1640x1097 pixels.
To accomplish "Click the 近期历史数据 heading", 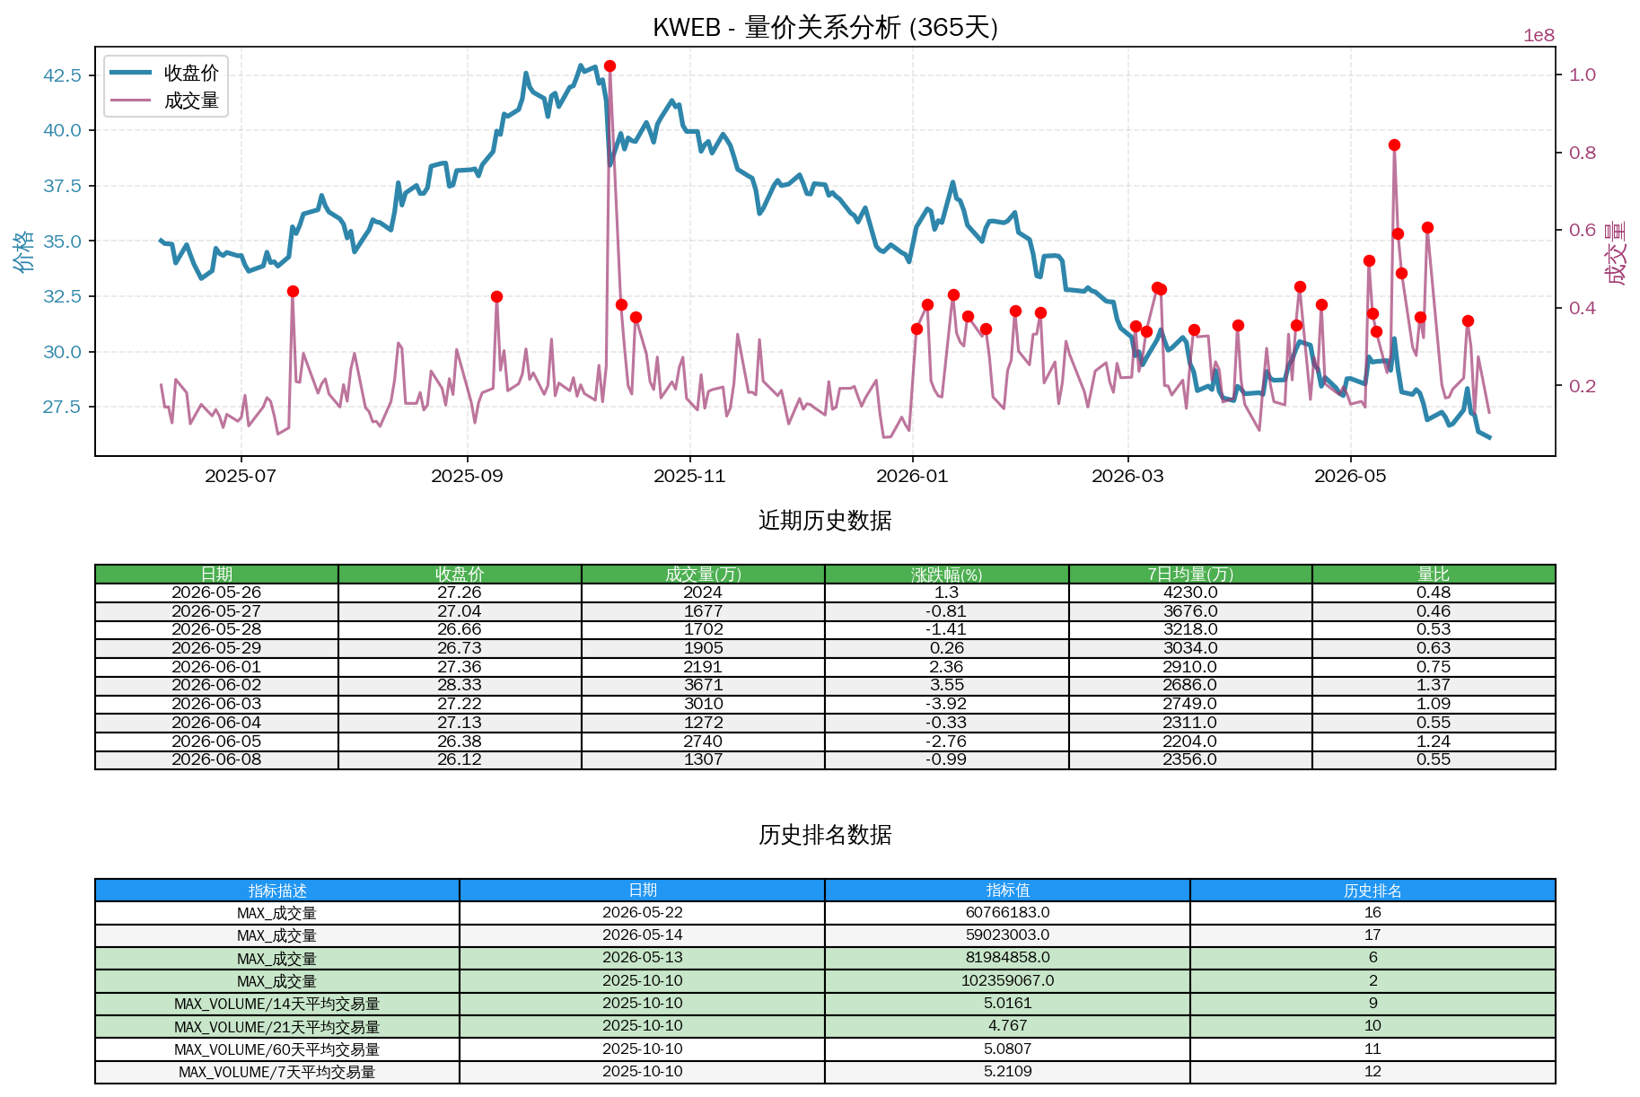I will [825, 521].
